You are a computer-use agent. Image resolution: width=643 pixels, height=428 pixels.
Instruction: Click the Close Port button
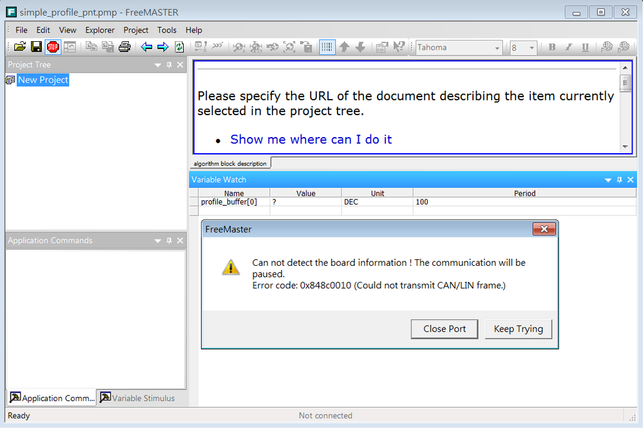[x=445, y=329]
